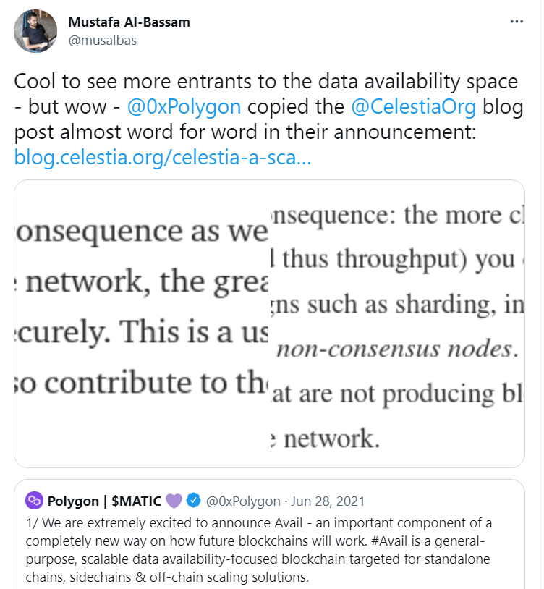Viewport: 544px width, 589px height.
Task: Click the purple heart emoji icon
Action: point(174,501)
